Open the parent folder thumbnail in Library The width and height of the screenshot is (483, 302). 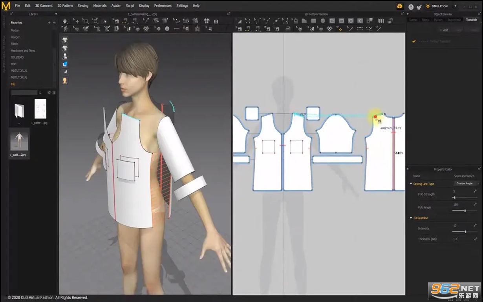pyautogui.click(x=19, y=111)
